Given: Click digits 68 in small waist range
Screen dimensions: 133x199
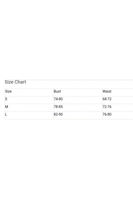Looking at the screenshot, I should click(x=105, y=99).
